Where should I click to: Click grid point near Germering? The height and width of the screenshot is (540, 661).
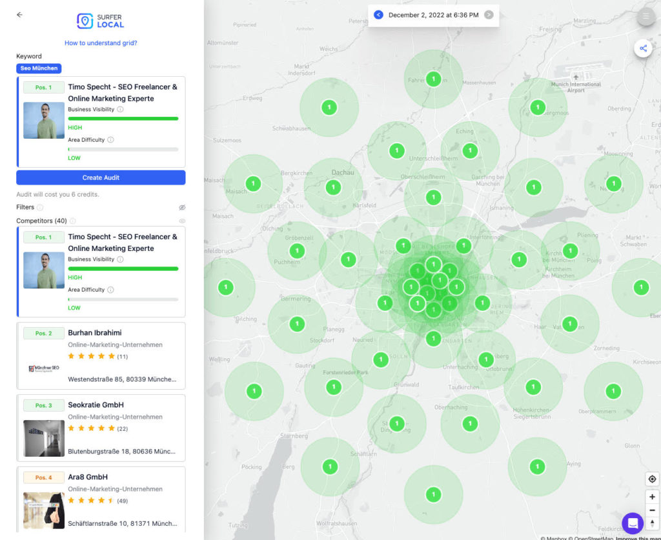pyautogui.click(x=297, y=324)
